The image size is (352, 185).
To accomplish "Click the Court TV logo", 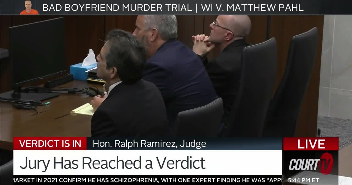I will (x=311, y=164).
